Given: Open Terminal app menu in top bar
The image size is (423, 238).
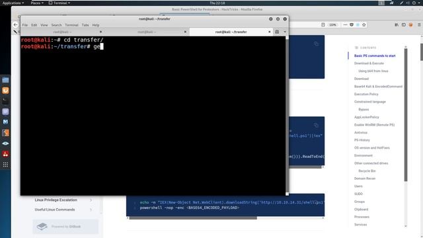Looking at the screenshot, I should click(59, 3).
